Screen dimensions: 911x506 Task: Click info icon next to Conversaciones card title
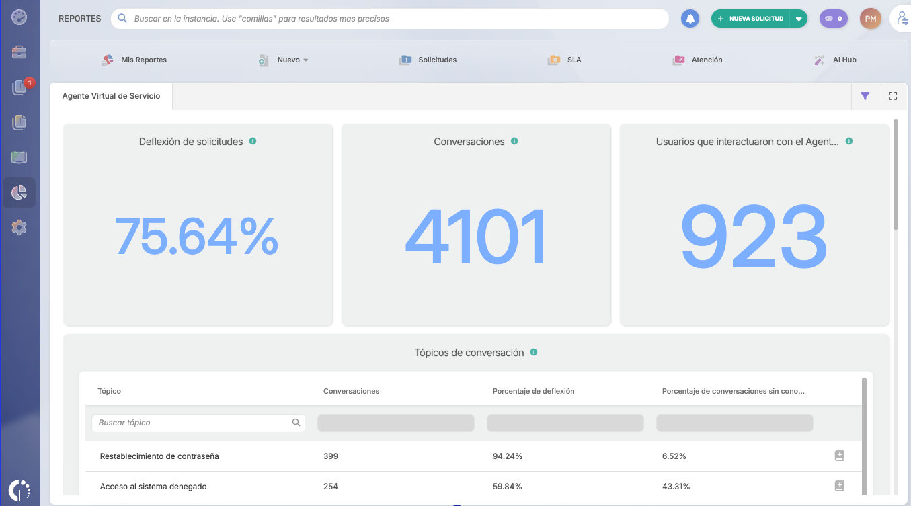(x=514, y=141)
